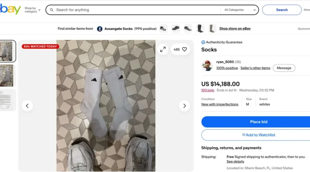This screenshot has width=310, height=172.
Task: Open the Authenticity Guarantee label
Action: click(224, 42)
